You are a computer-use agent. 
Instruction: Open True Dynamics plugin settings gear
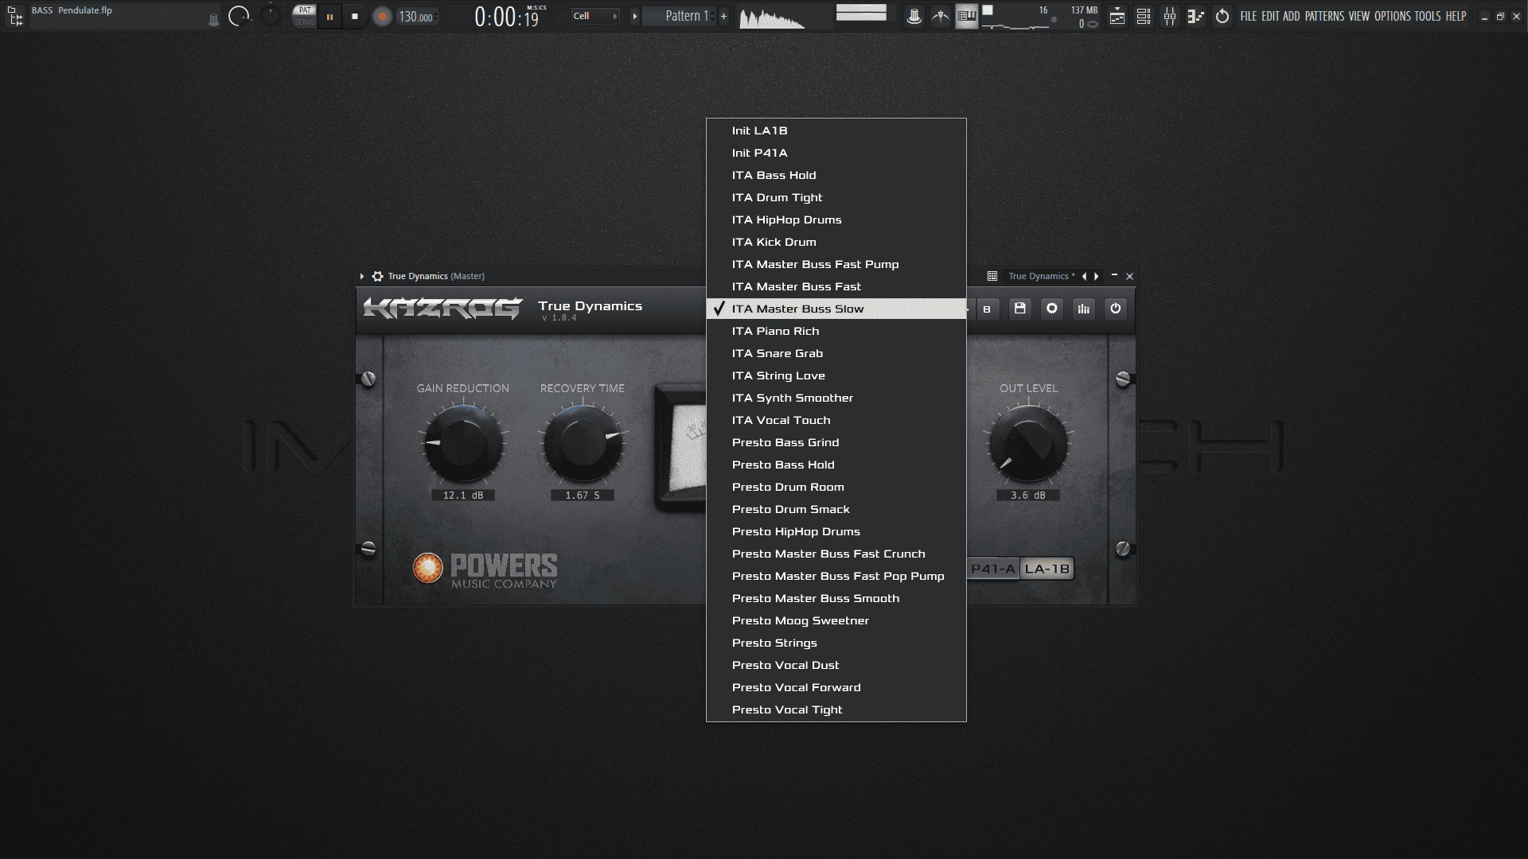377,276
